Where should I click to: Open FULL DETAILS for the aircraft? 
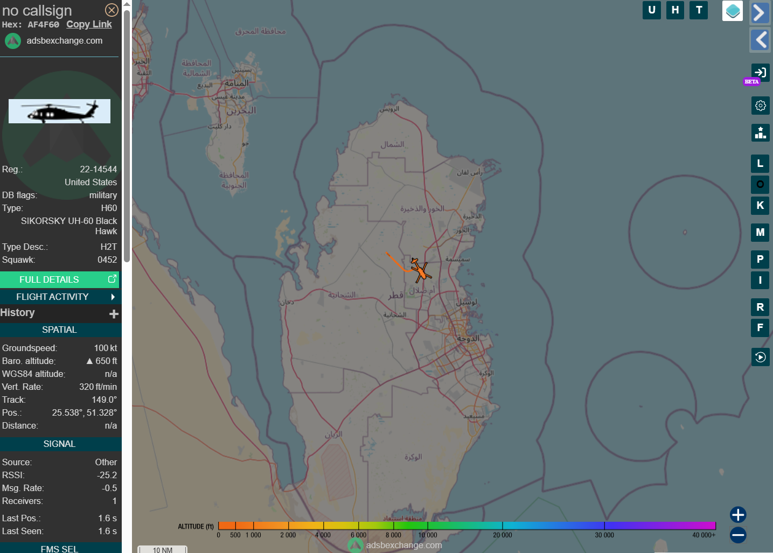[59, 279]
